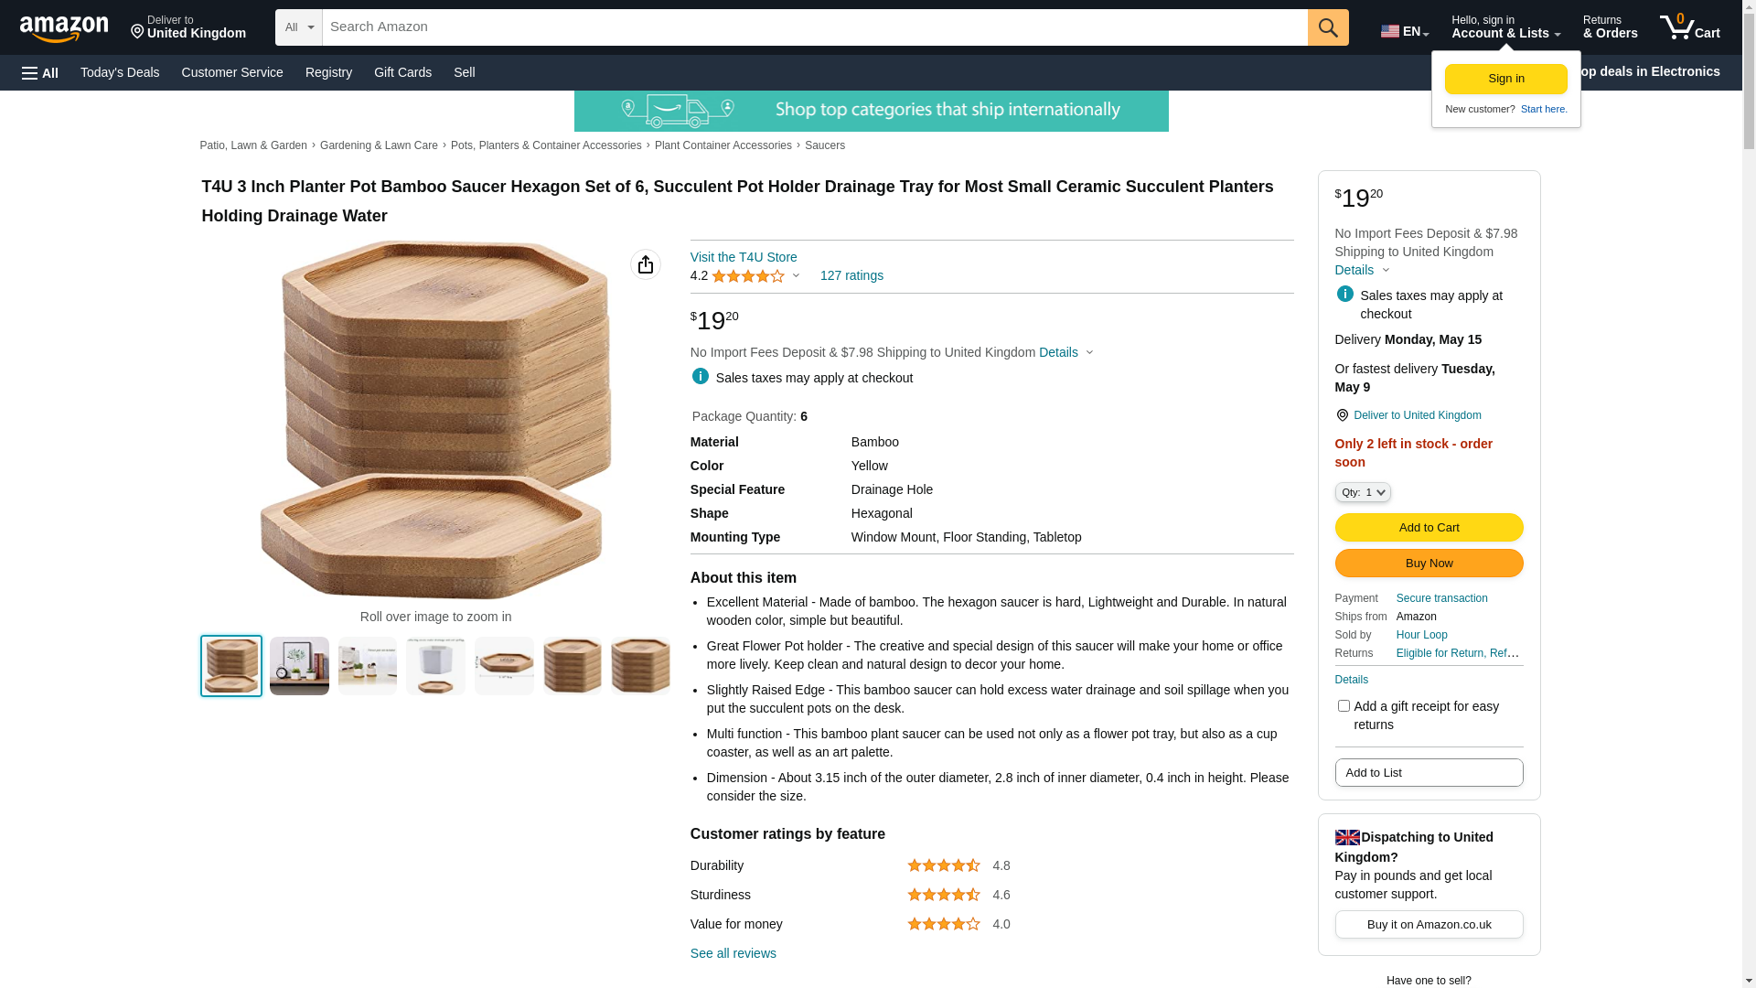Open the Qty quantity dropdown

pyautogui.click(x=1363, y=492)
